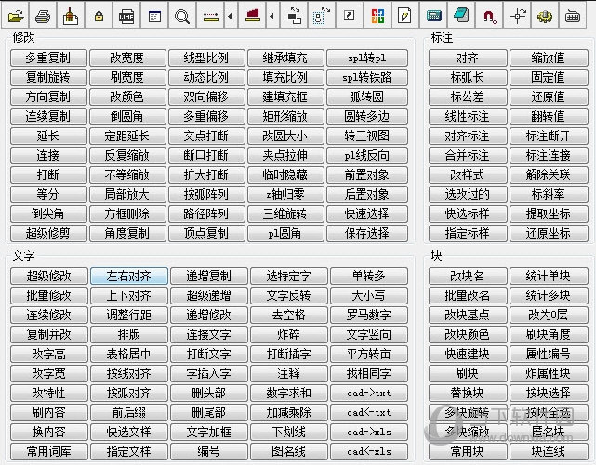Click 常用词库 button

(48, 451)
